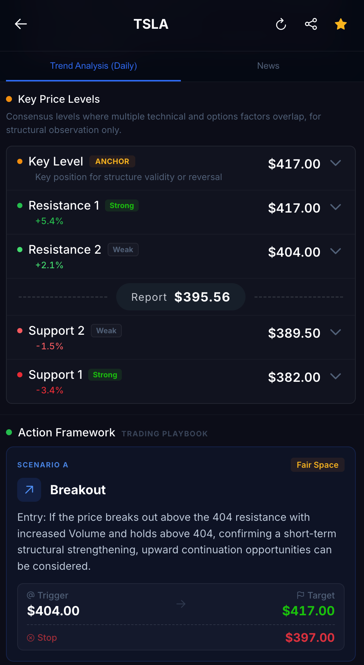Switch to the News tab
Viewport: 364px width, 665px height.
click(x=268, y=65)
